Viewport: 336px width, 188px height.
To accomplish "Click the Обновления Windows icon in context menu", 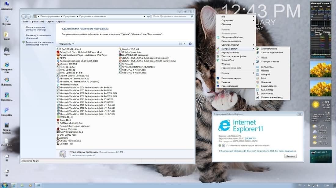I will pyautogui.click(x=218, y=37).
